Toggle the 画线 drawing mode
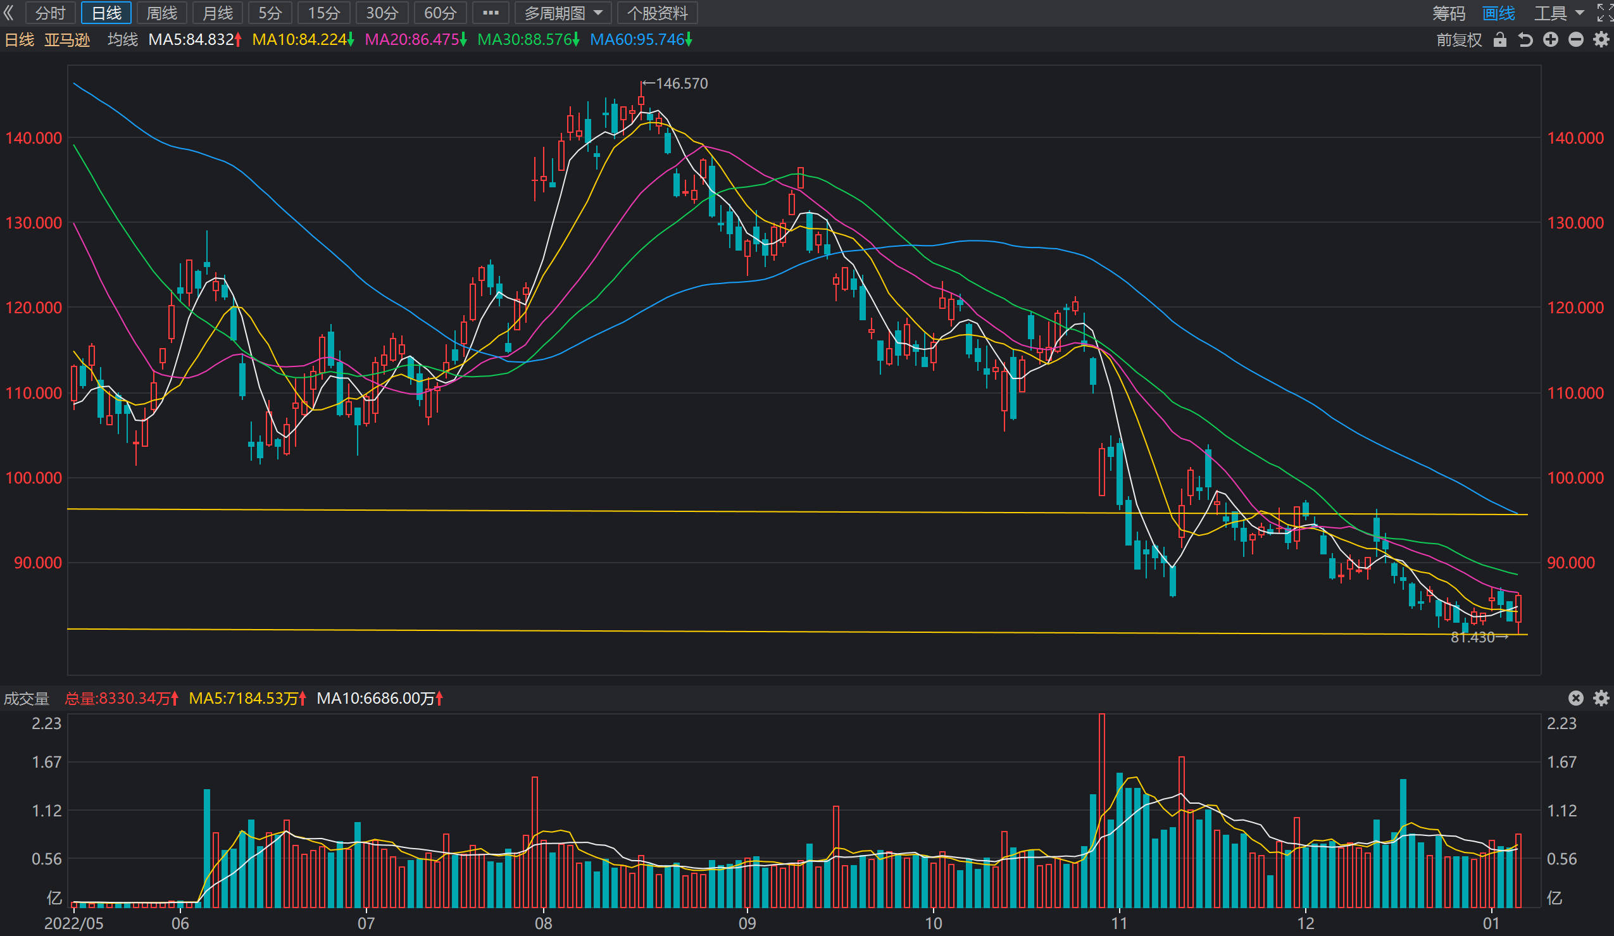The image size is (1614, 936). 1499,13
